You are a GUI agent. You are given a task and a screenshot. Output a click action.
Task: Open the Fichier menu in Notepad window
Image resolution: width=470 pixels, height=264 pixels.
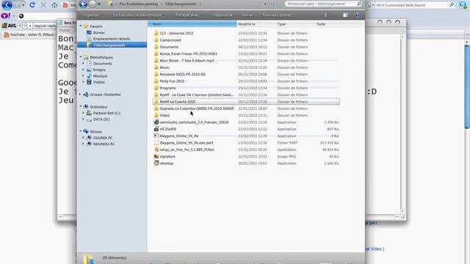(65, 30)
